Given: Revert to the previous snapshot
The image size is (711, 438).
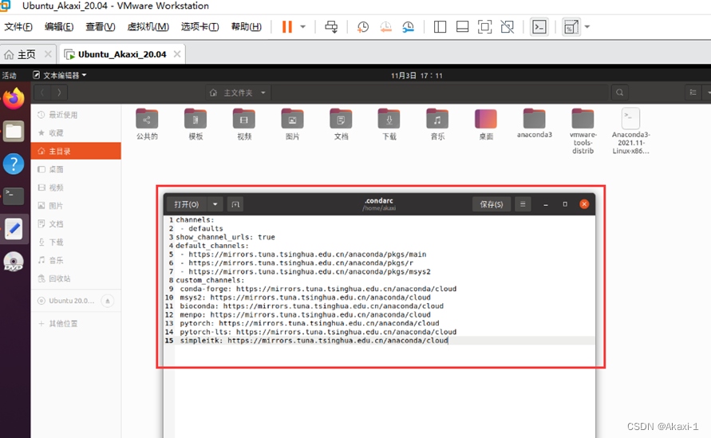Looking at the screenshot, I should [385, 27].
